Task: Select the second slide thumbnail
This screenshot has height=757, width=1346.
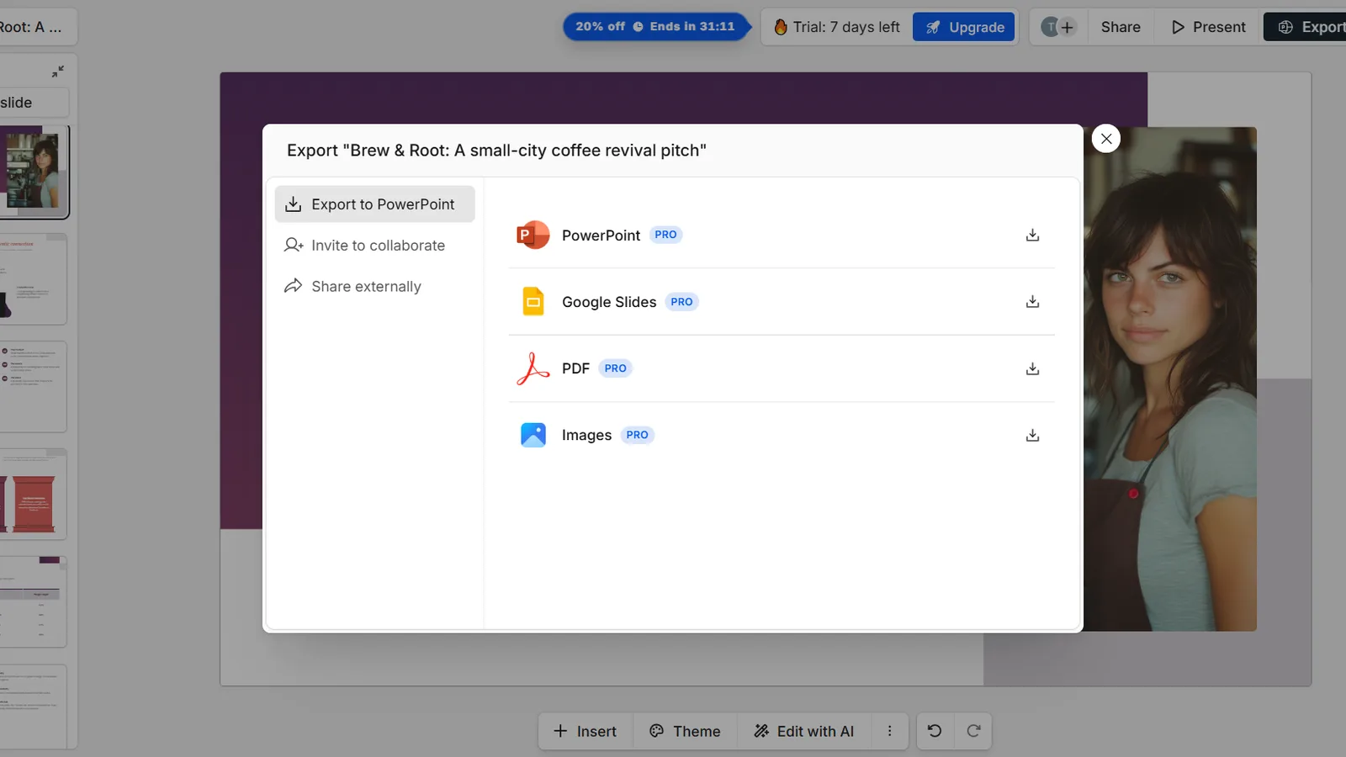Action: [33, 279]
